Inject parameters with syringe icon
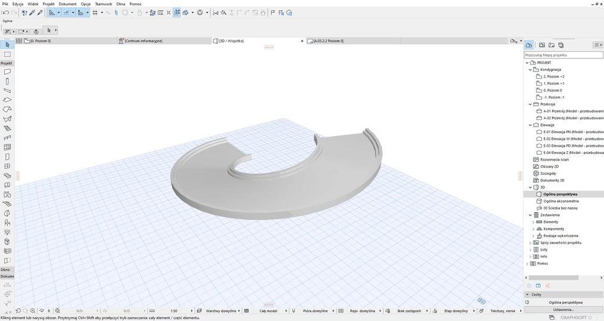 (40, 13)
